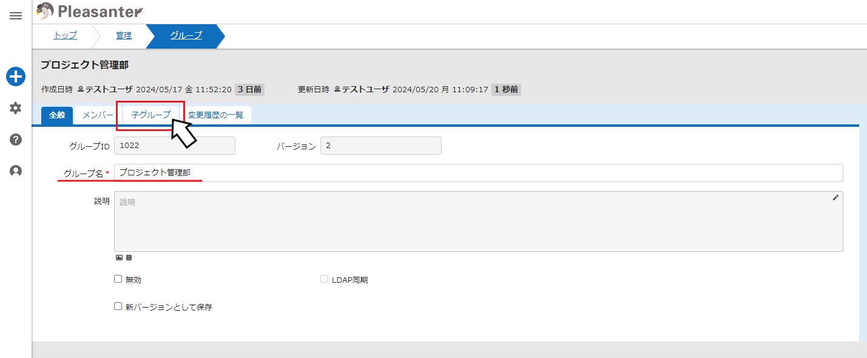Click the グループ breadcrumb link

[186, 36]
